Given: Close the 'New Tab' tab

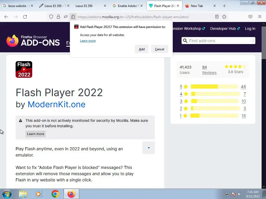Looking at the screenshot, I should 214,6.
